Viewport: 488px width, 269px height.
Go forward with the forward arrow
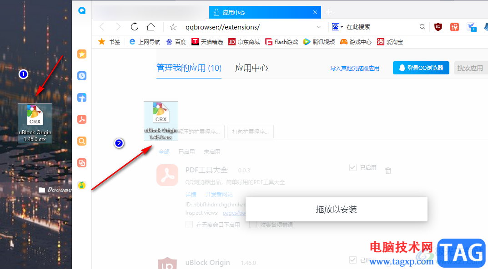pyautogui.click(x=118, y=27)
